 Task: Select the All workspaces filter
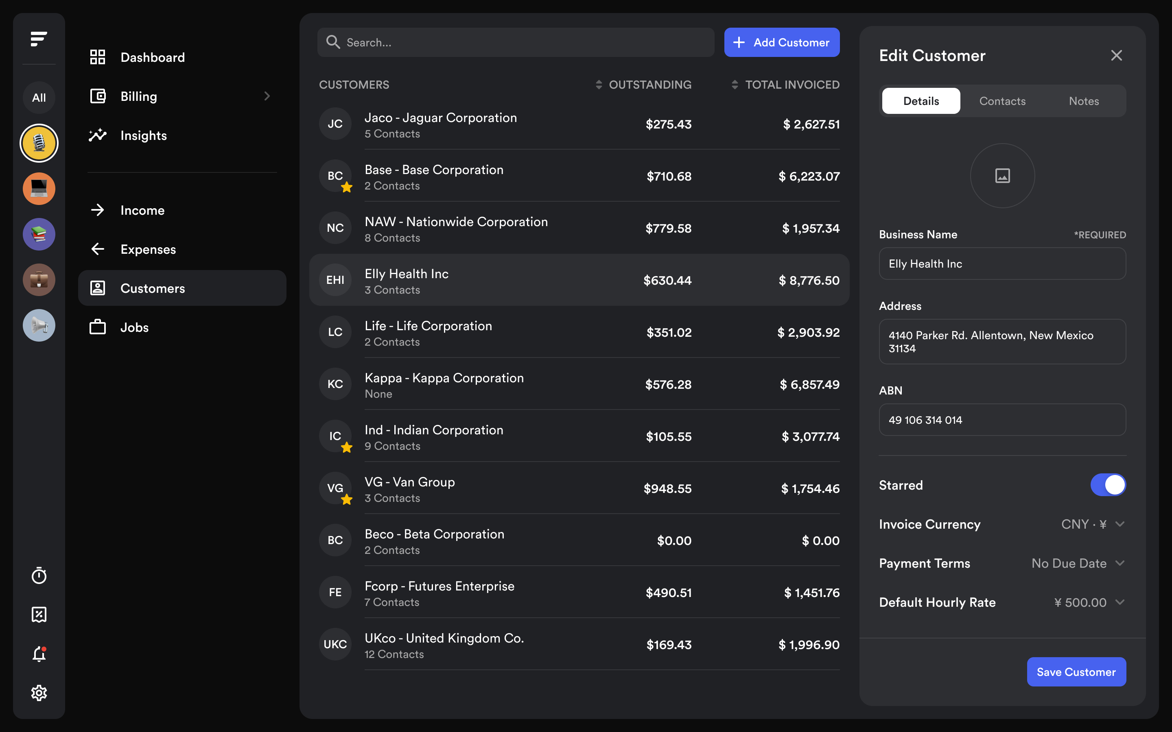tap(39, 98)
